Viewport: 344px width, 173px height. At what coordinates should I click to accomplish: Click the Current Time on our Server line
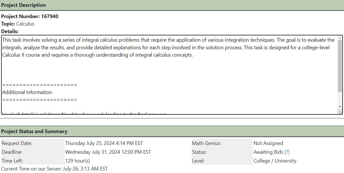click(x=54, y=169)
